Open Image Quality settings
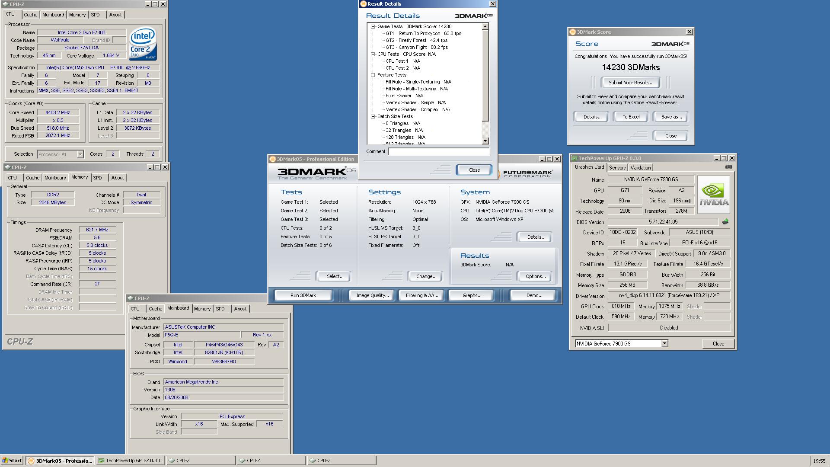 pyautogui.click(x=372, y=295)
